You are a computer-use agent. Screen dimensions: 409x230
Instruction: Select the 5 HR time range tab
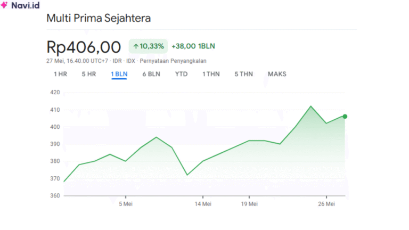89,74
